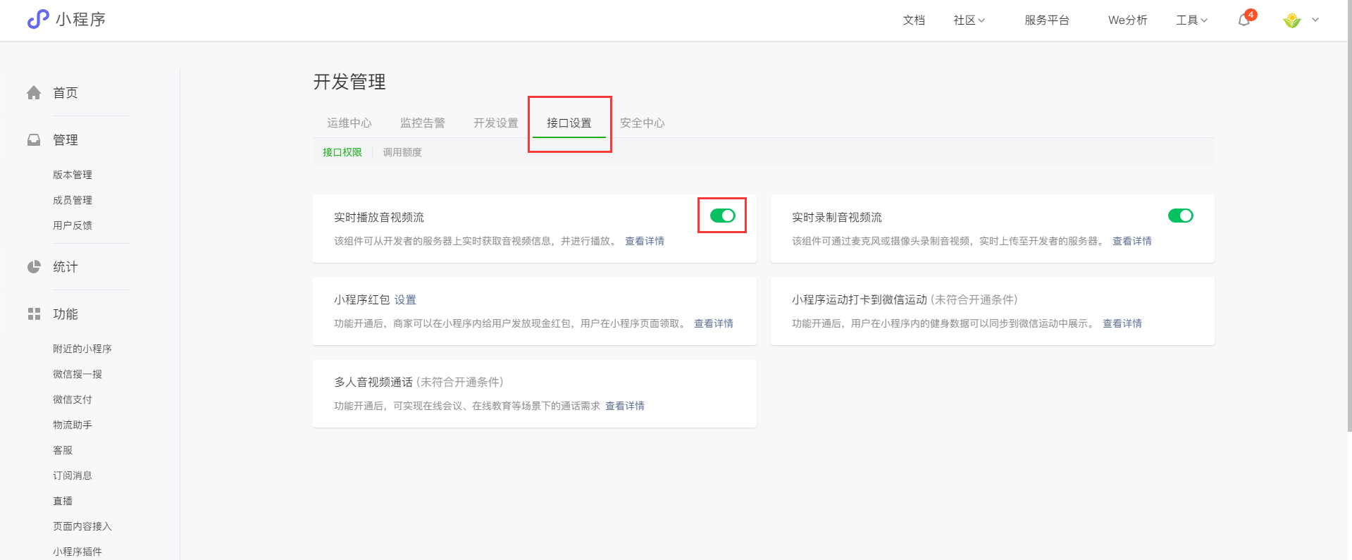
Task: Expand the 社区 dropdown menu
Action: pyautogui.click(x=969, y=20)
